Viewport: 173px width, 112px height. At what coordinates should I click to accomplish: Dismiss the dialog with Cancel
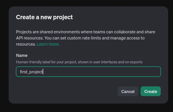click(x=128, y=91)
